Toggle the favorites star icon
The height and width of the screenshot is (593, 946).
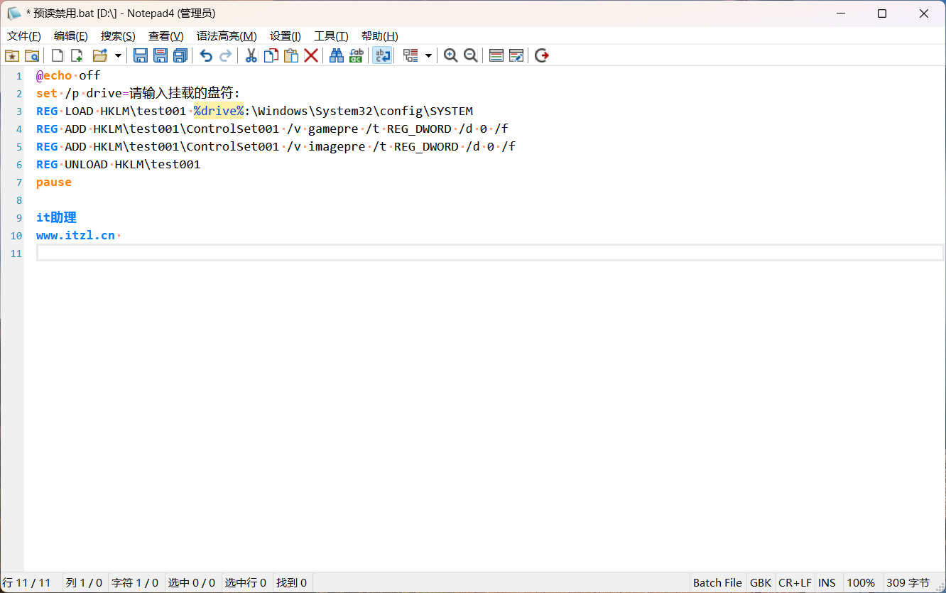click(x=12, y=55)
